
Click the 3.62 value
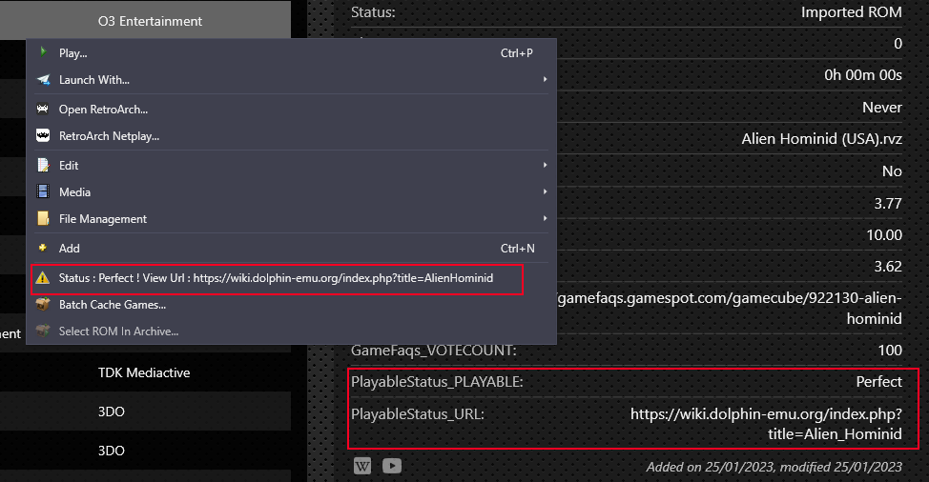pos(888,267)
